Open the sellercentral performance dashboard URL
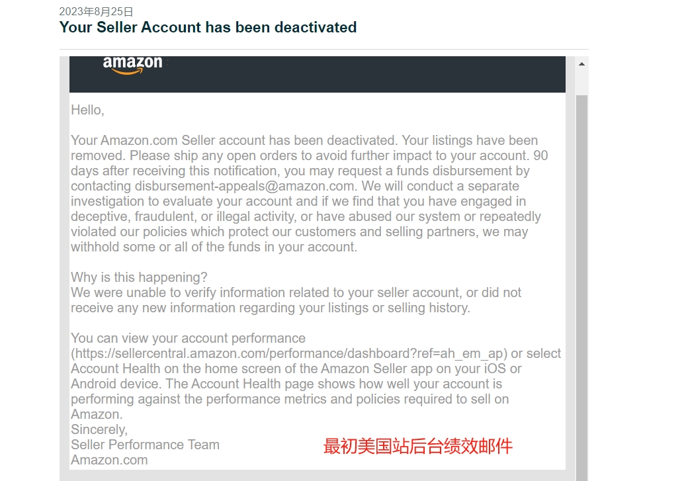Viewport: 688px width, 481px height. click(x=289, y=354)
